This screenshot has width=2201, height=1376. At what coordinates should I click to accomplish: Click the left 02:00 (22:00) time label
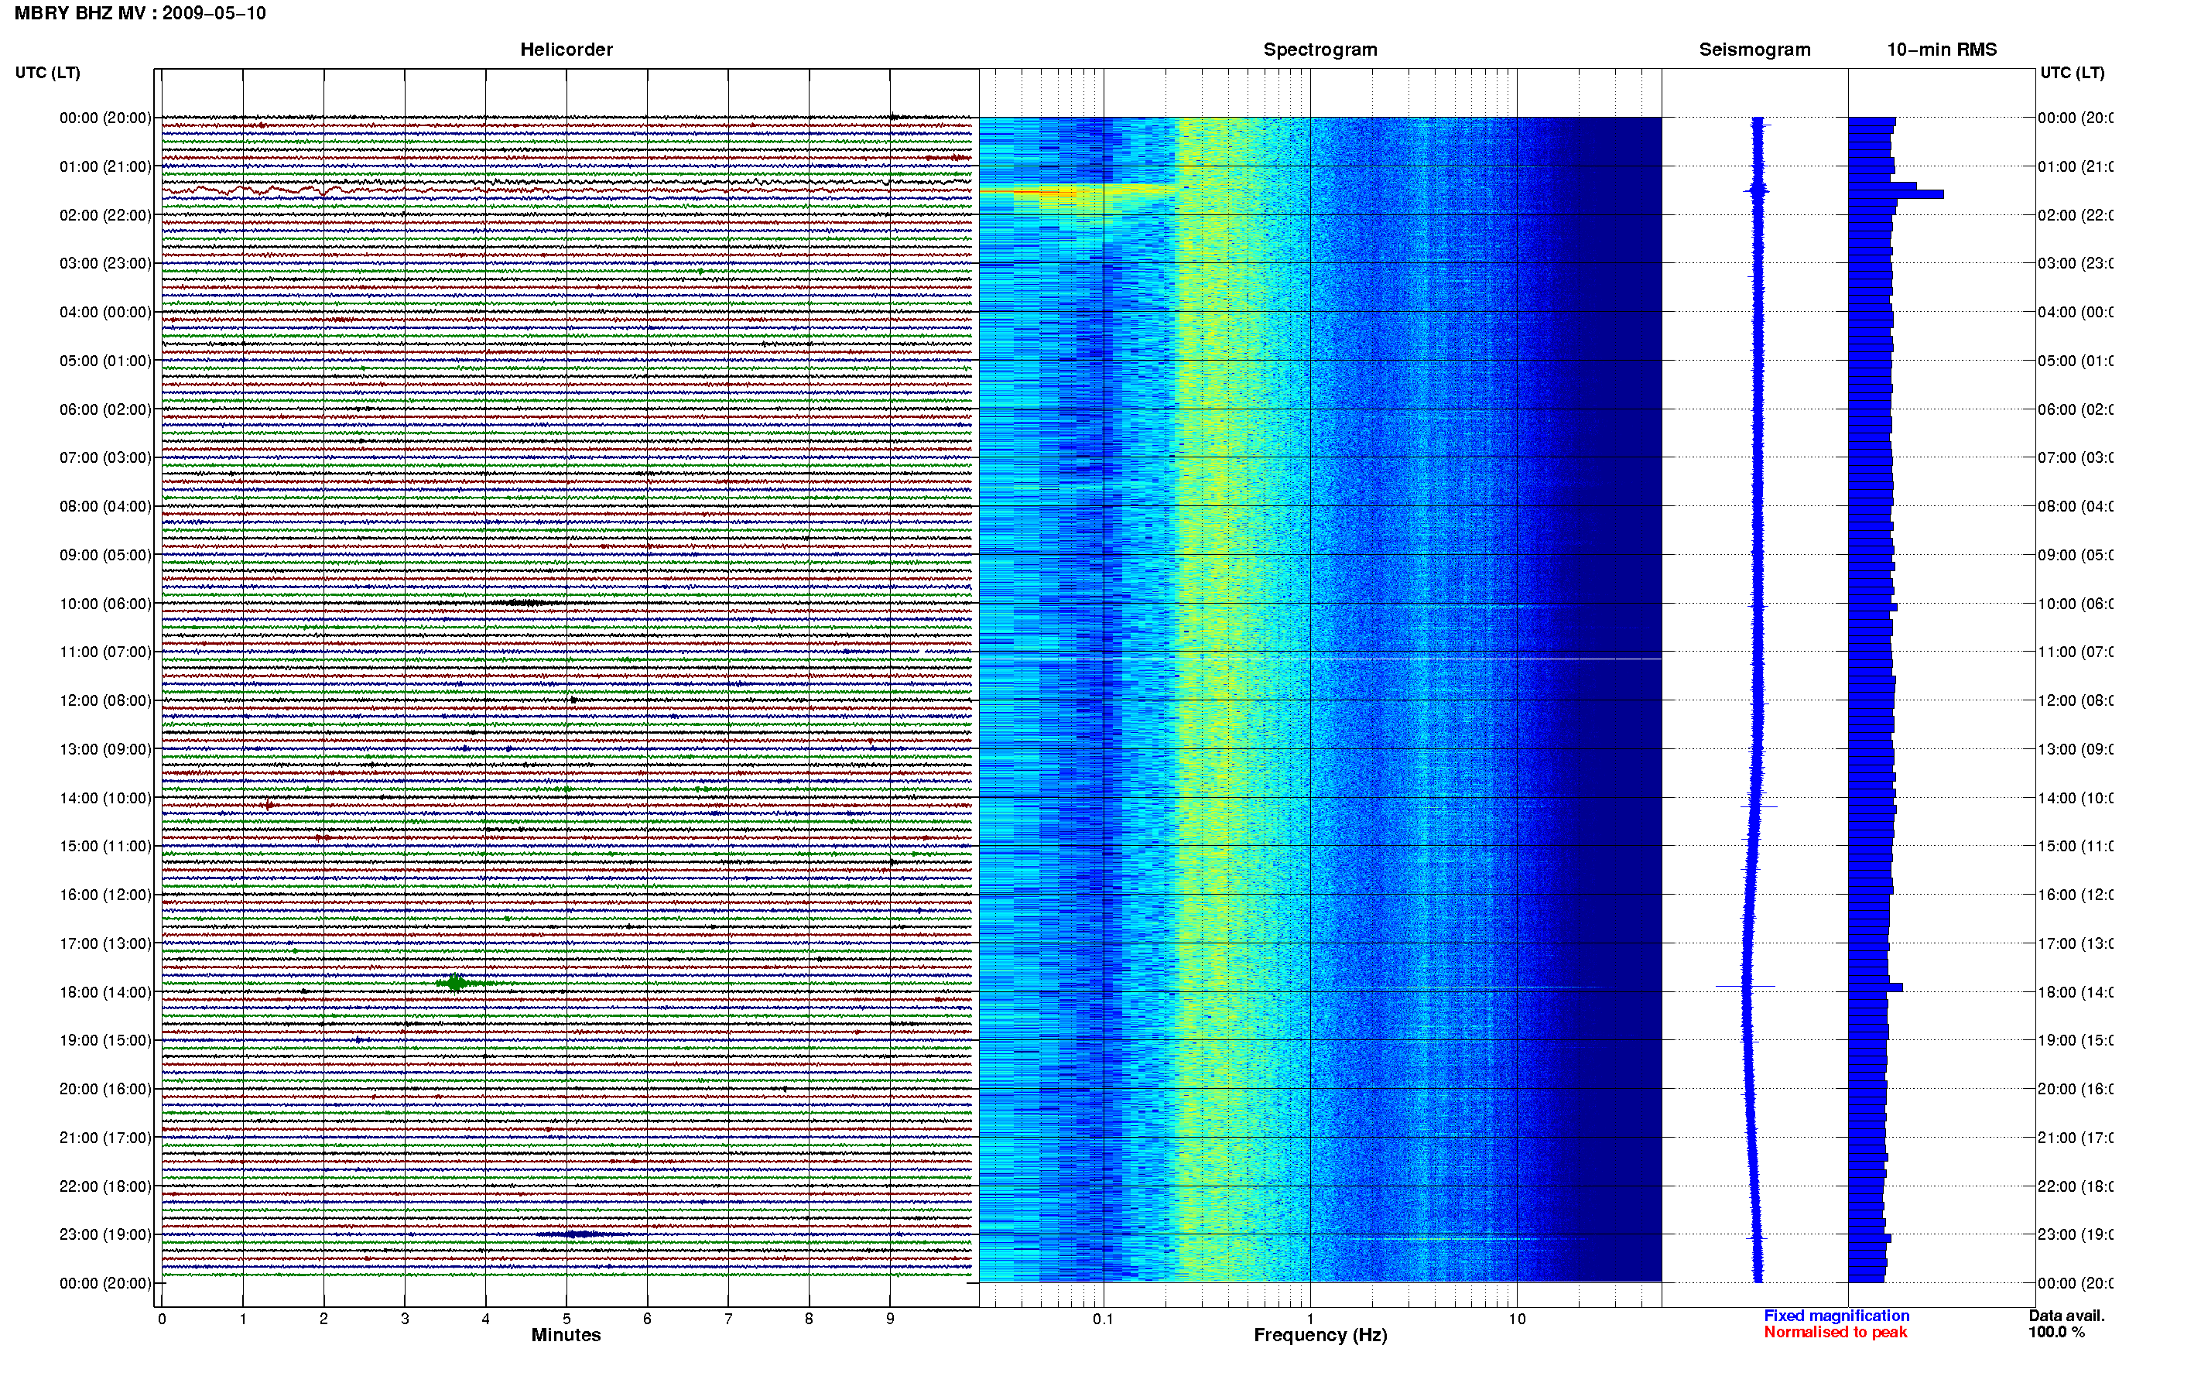[105, 216]
